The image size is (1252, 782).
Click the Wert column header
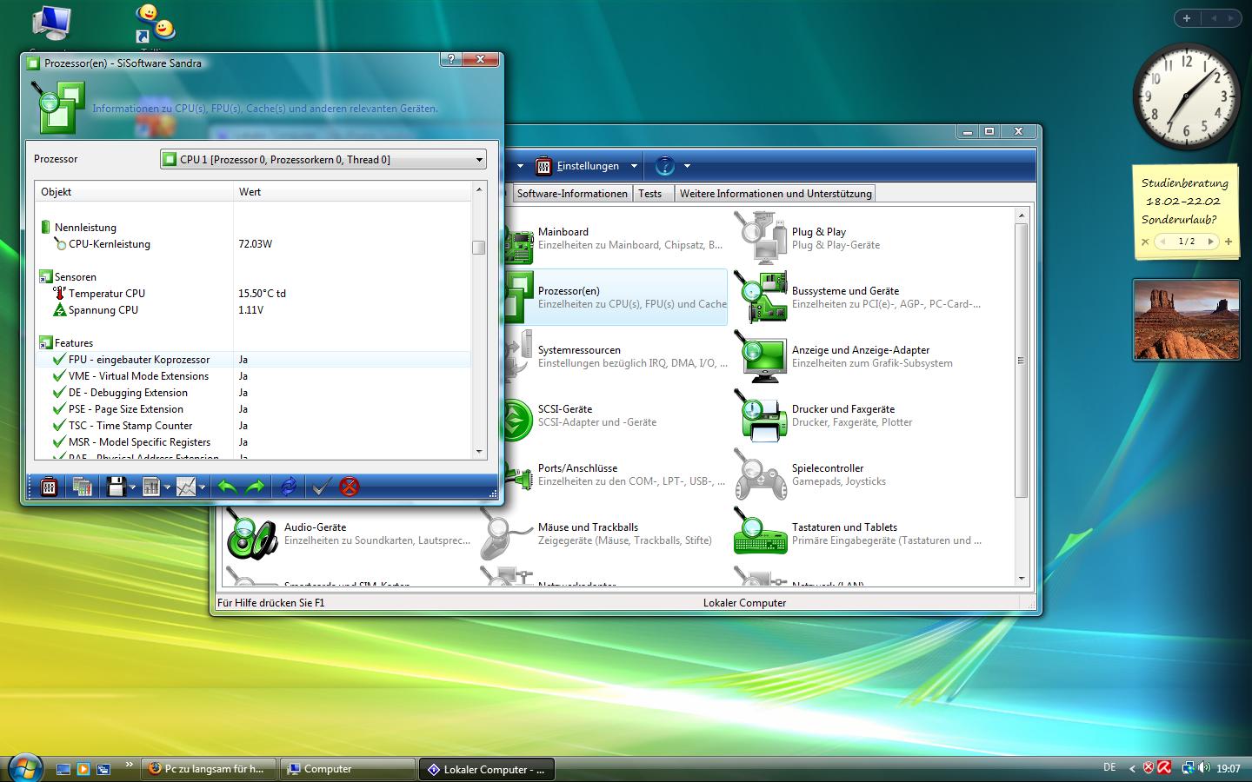tap(352, 192)
